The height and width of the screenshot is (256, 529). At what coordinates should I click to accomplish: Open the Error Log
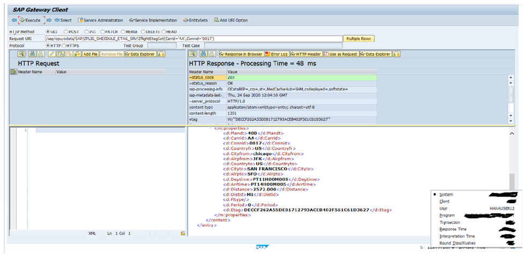coord(277,54)
